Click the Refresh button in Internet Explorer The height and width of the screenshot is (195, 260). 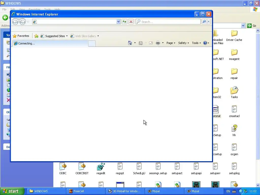pyautogui.click(x=124, y=22)
